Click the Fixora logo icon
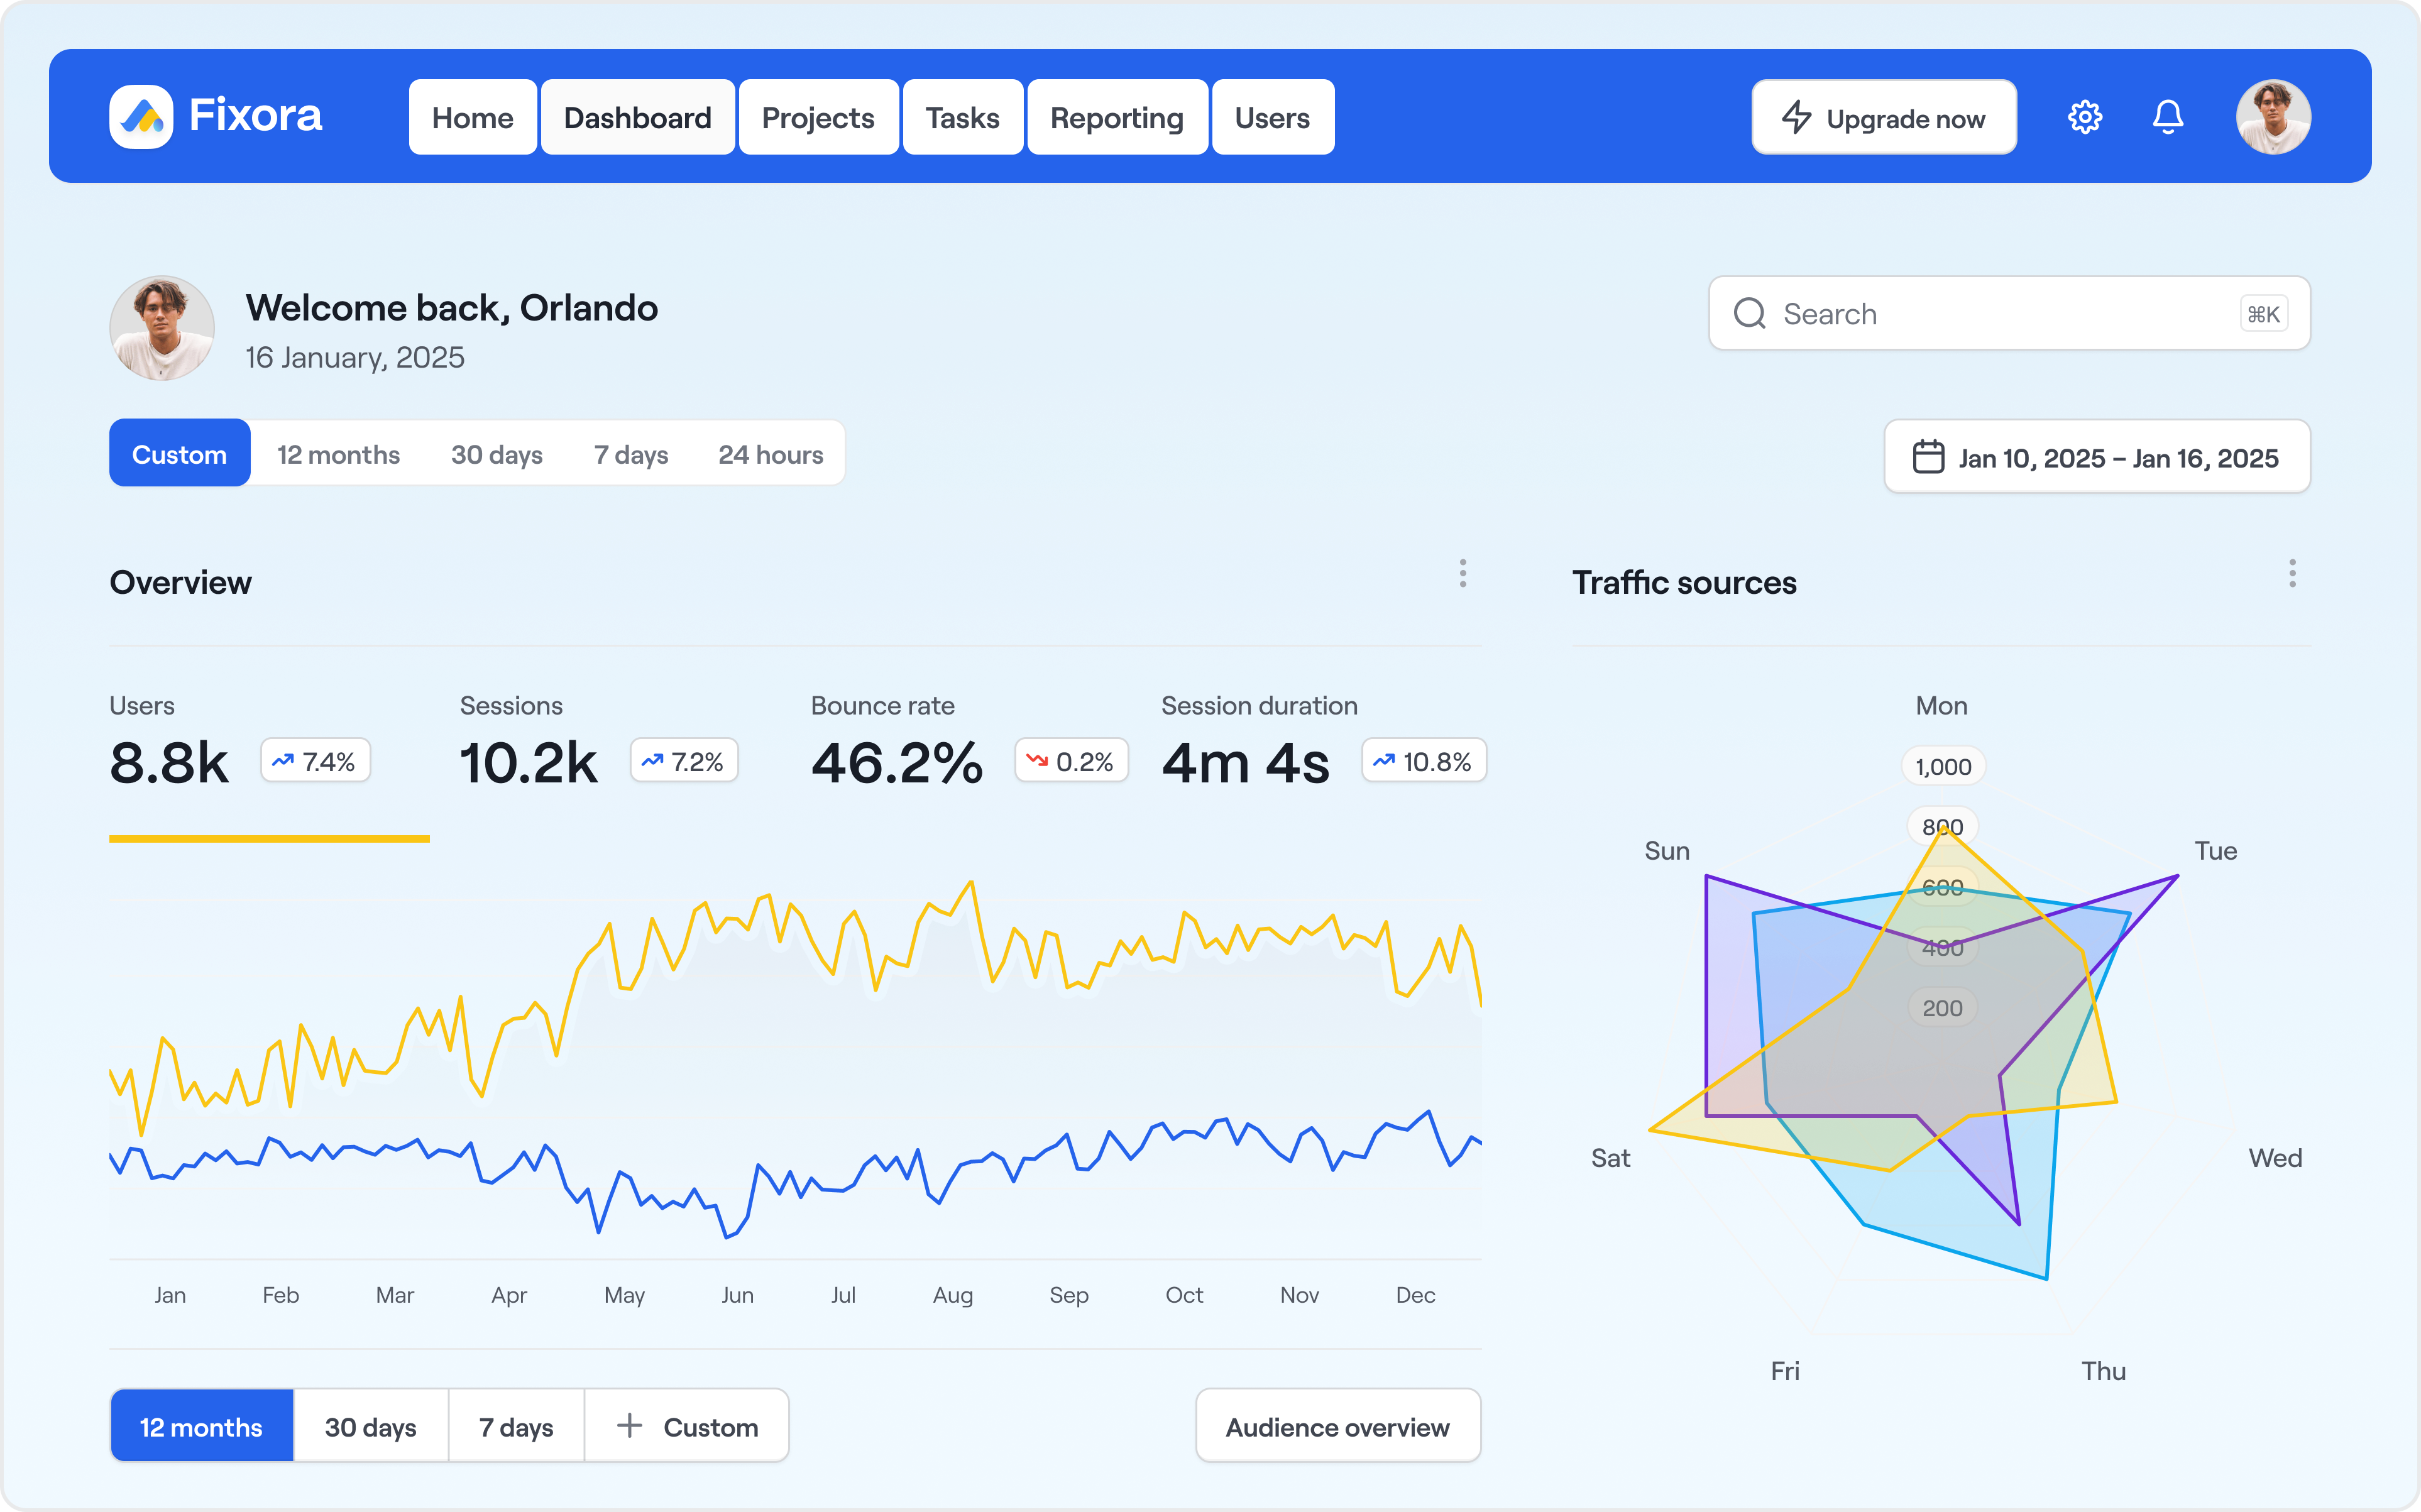Viewport: 2421px width, 1512px height. (141, 117)
